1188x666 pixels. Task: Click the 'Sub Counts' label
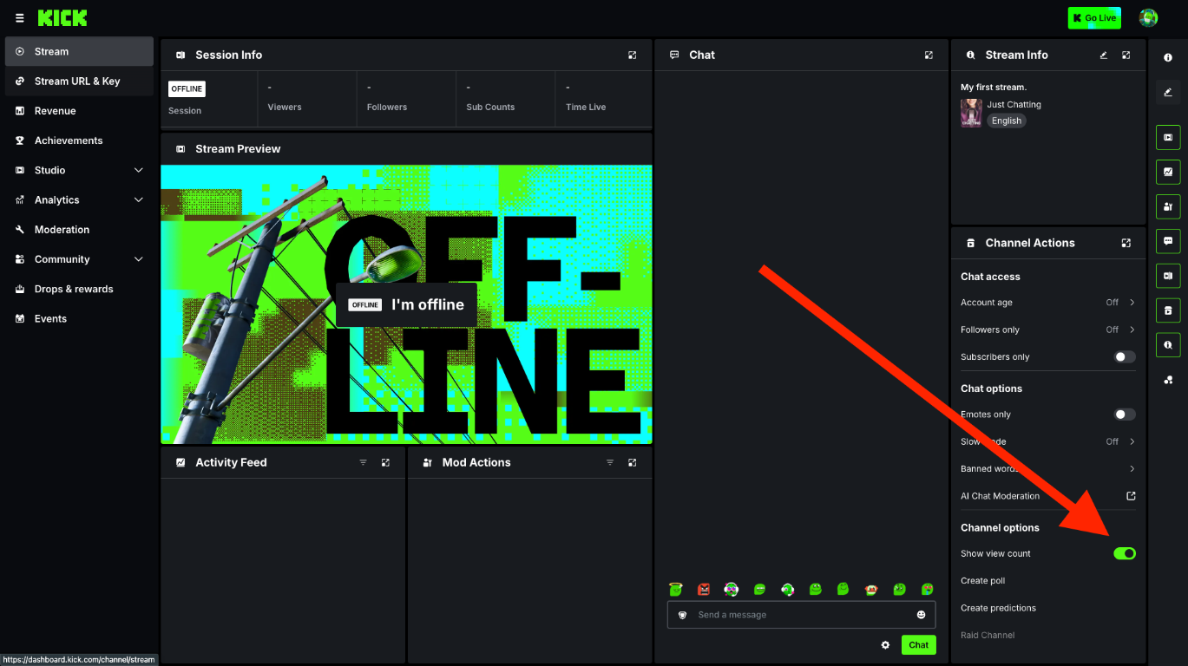point(490,108)
